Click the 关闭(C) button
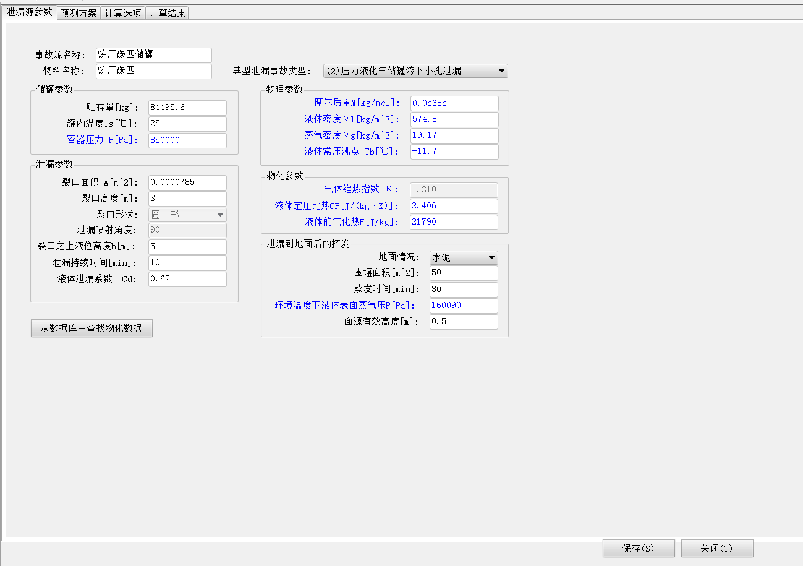This screenshot has height=566, width=803. tap(717, 548)
